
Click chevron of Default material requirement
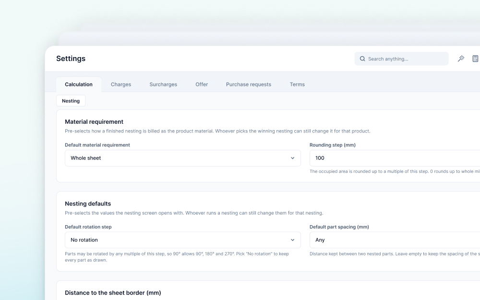tap(292, 158)
